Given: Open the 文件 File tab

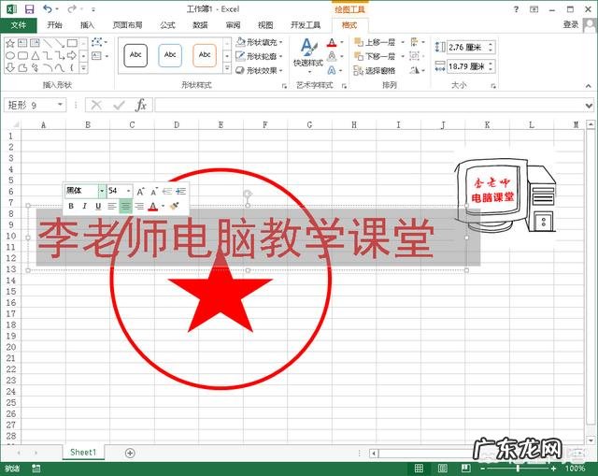Looking at the screenshot, I should pos(19,25).
